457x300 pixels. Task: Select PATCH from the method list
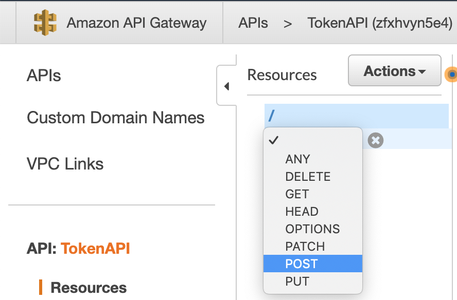click(305, 247)
